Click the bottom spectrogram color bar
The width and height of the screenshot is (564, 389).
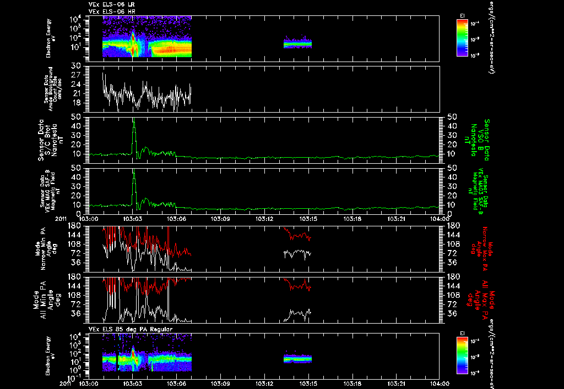pos(462,355)
